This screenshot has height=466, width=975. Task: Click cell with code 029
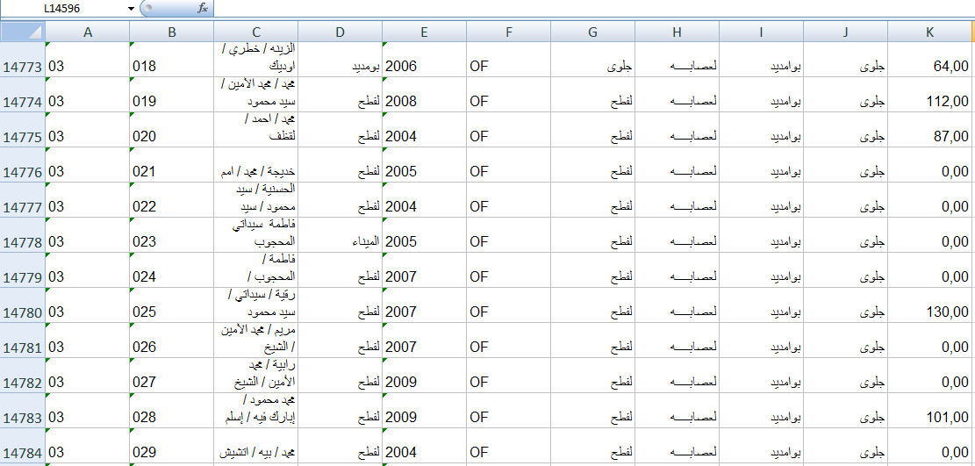click(x=172, y=445)
